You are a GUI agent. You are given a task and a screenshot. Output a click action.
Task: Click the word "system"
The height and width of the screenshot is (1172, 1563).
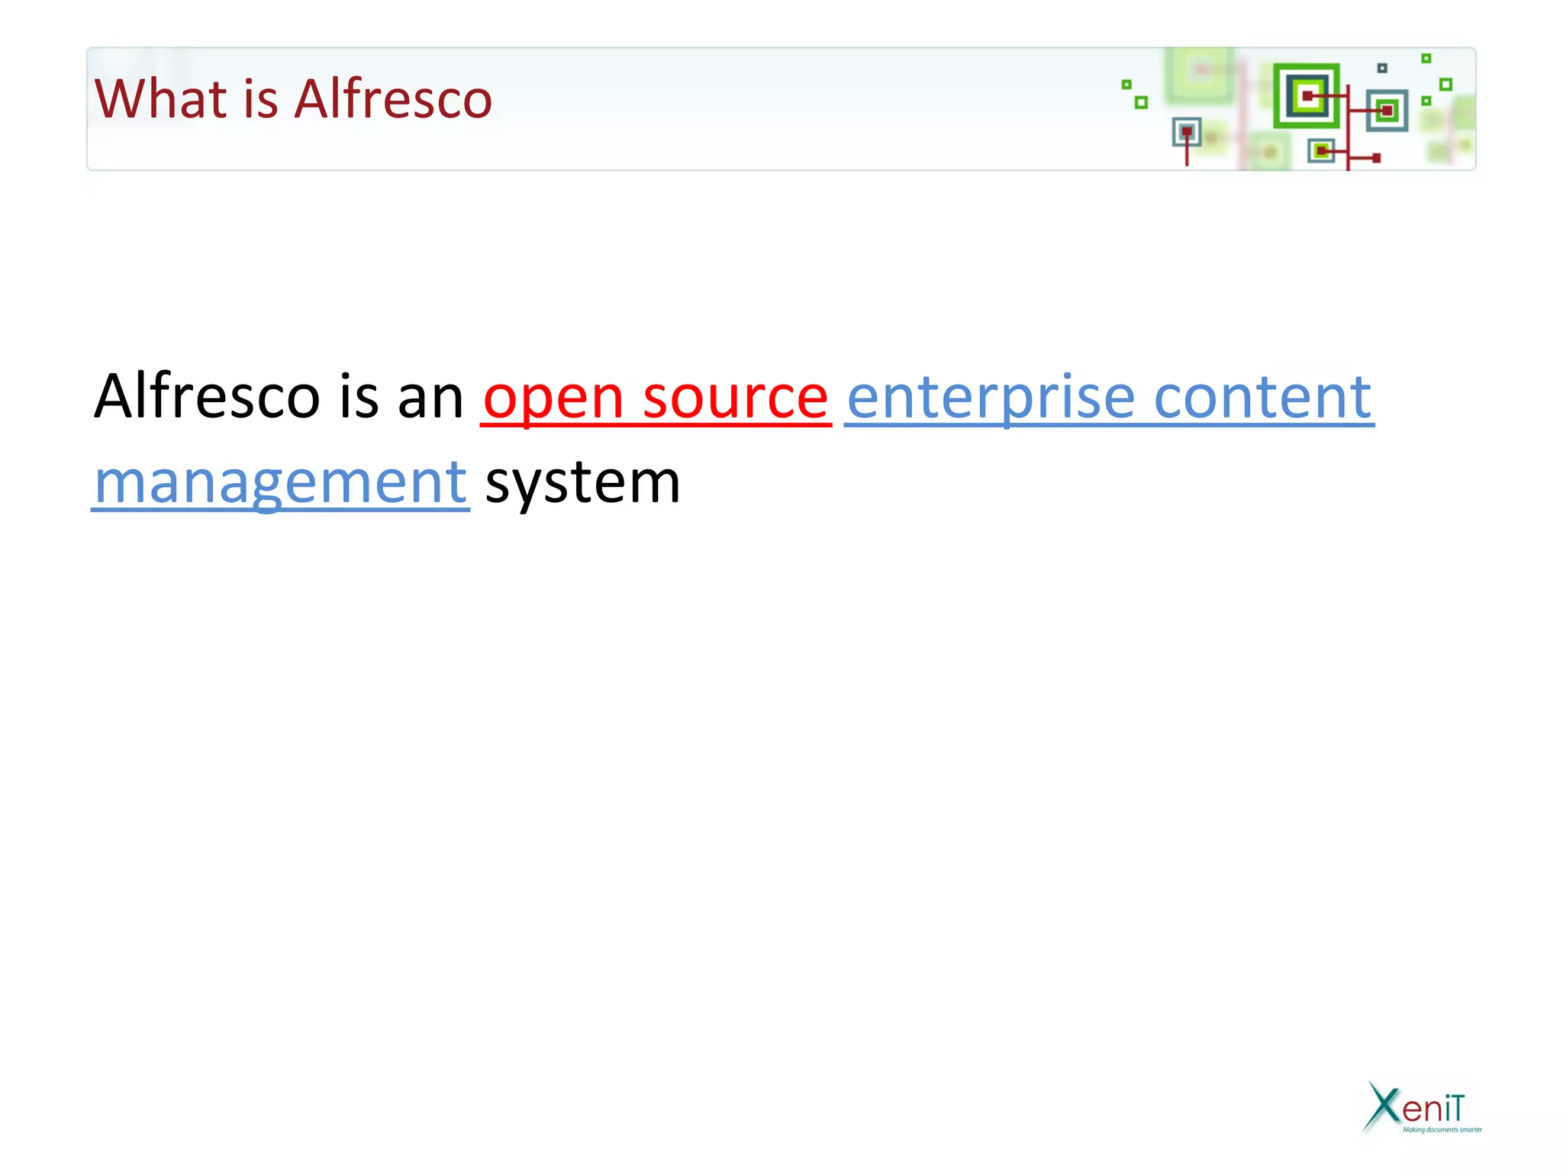(x=582, y=485)
